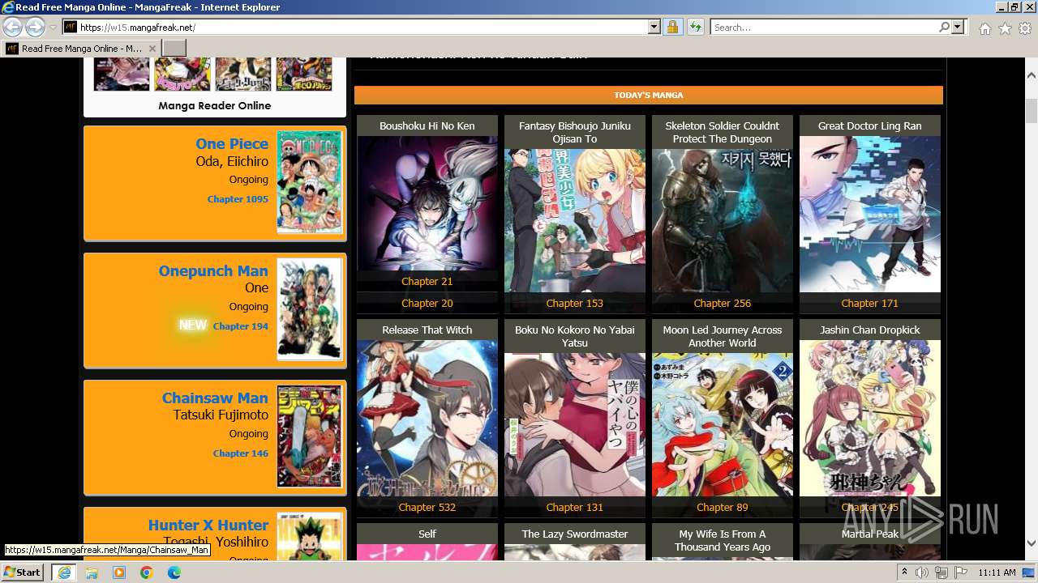Open Onepunch Man Chapter 194

(x=241, y=326)
